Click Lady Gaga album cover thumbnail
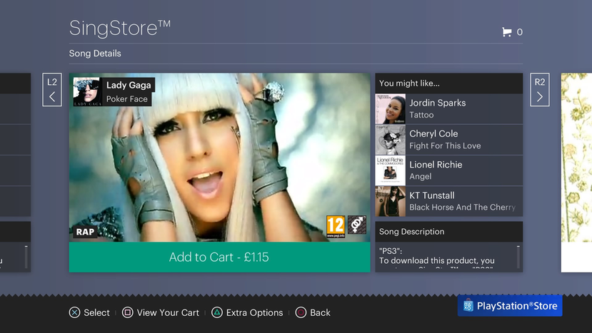The width and height of the screenshot is (592, 333). pos(87,92)
